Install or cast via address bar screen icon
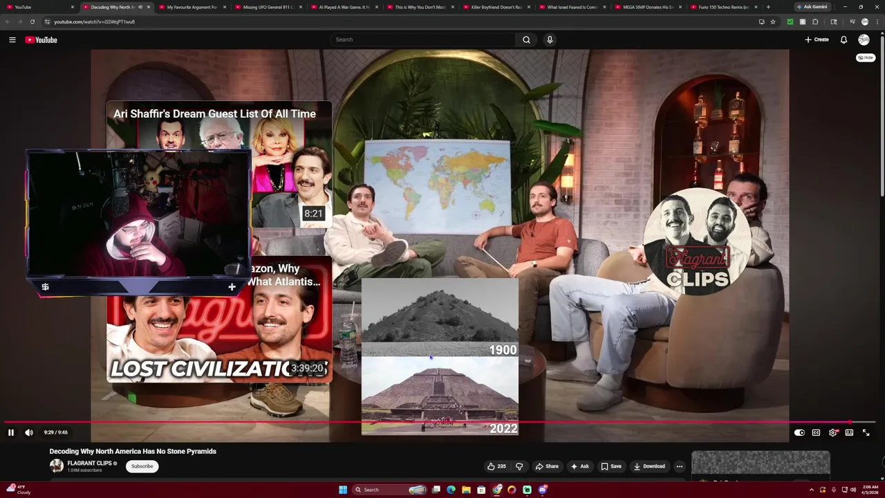 pos(761,21)
